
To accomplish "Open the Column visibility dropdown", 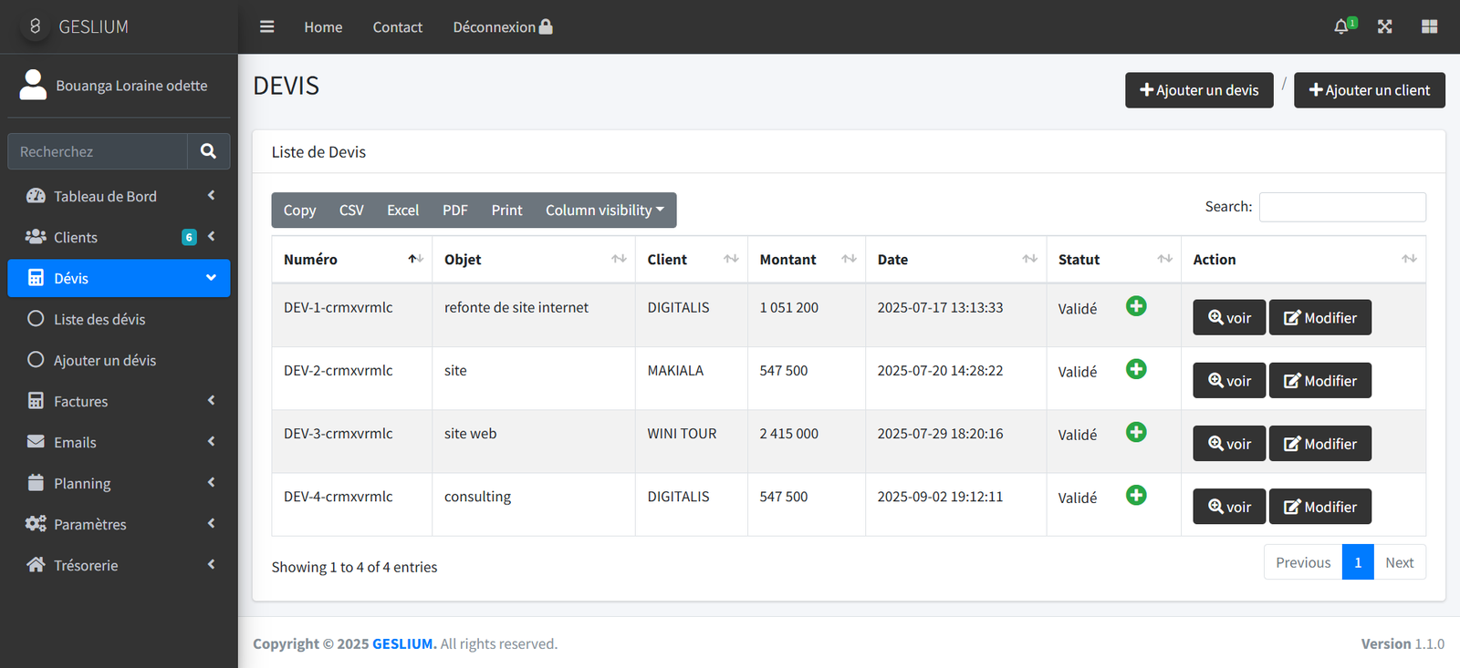I will [604, 211].
